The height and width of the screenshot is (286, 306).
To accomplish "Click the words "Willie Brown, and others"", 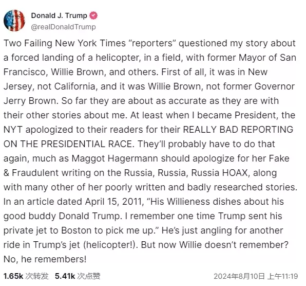I will (104, 72).
